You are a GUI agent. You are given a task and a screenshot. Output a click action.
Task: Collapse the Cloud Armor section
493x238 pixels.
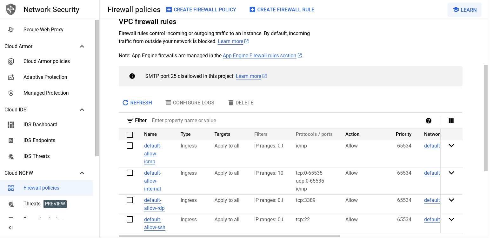click(82, 47)
